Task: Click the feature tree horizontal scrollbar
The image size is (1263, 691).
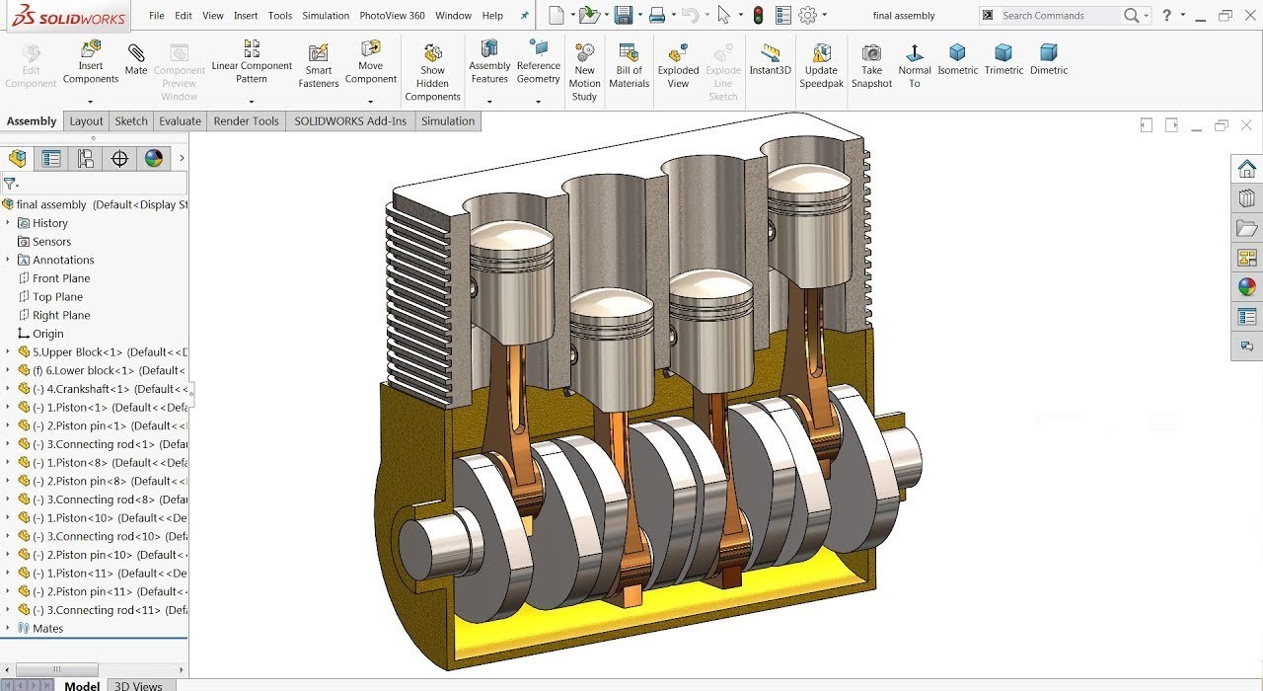Action: [x=56, y=669]
